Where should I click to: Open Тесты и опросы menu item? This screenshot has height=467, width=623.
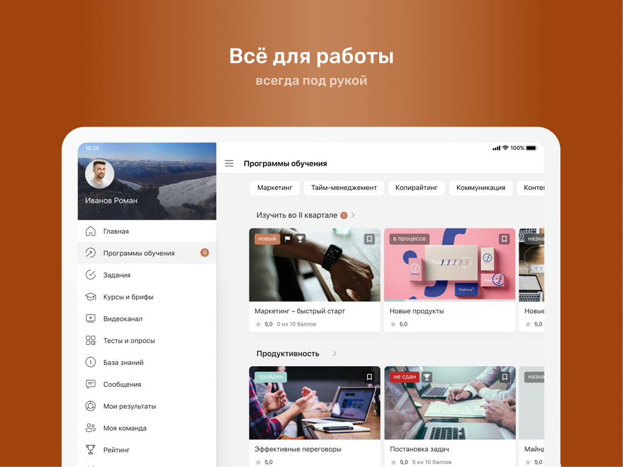147,341
